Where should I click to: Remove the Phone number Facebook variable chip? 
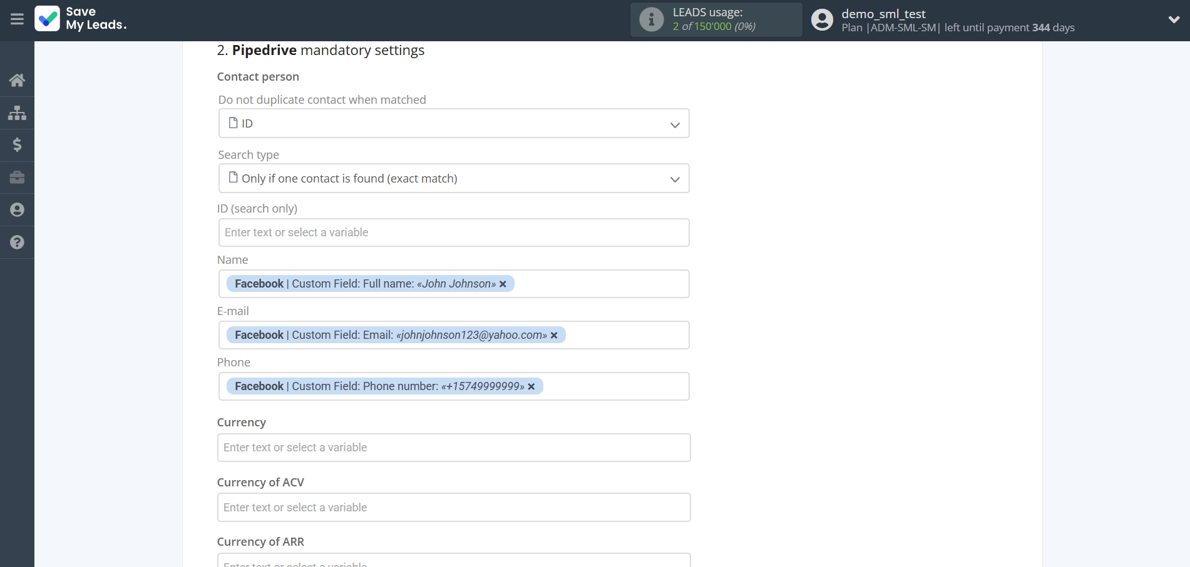pyautogui.click(x=531, y=386)
